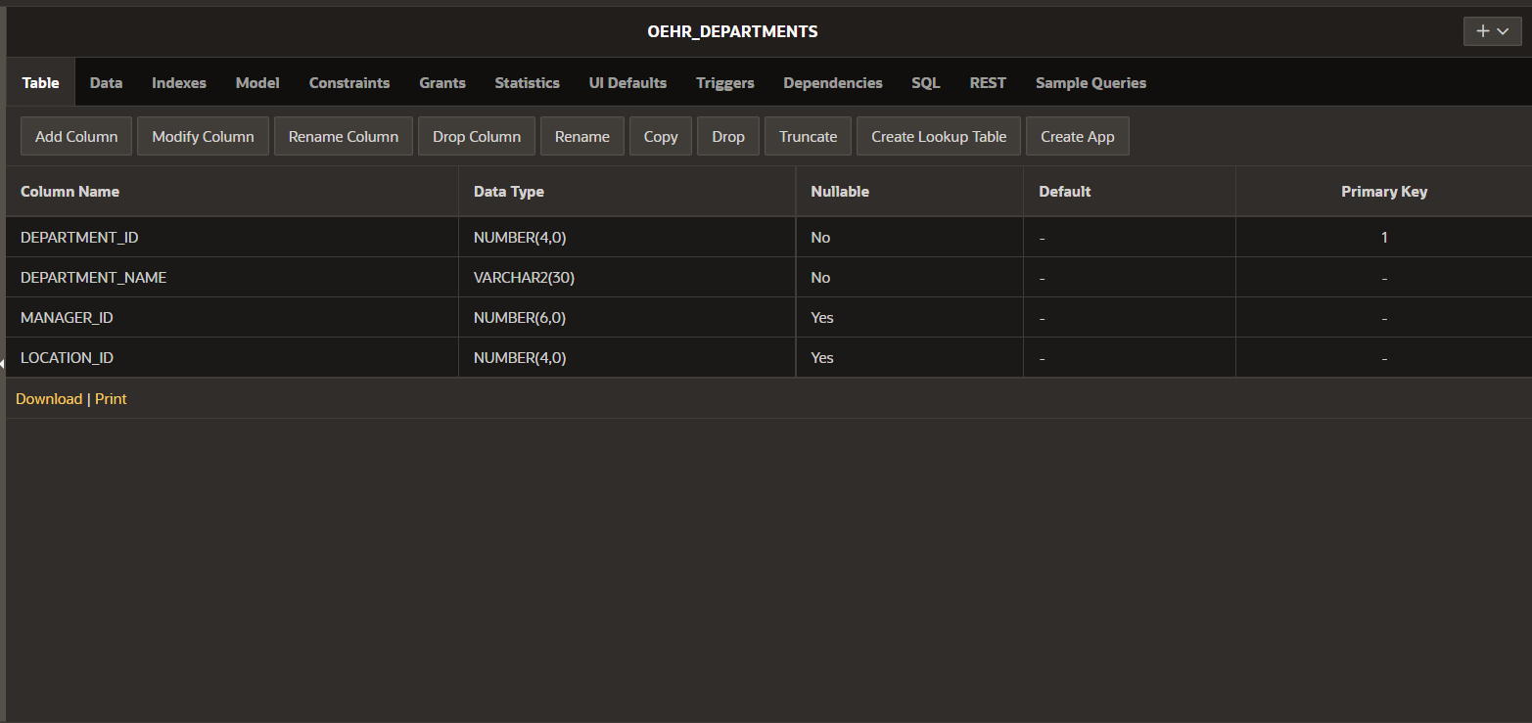Open the create object dropdown chevron
The image size is (1532, 723).
tap(1503, 30)
